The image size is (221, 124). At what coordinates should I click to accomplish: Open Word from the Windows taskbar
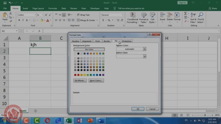tap(101, 121)
